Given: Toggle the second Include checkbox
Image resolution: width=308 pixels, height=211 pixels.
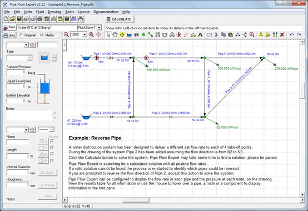Looking at the screenshot, I should click(52, 148).
